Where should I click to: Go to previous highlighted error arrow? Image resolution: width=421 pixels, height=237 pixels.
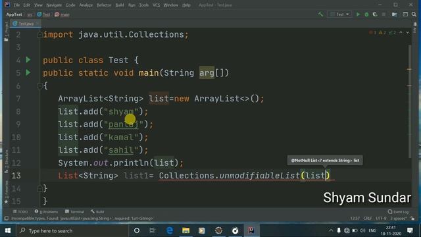click(x=401, y=32)
